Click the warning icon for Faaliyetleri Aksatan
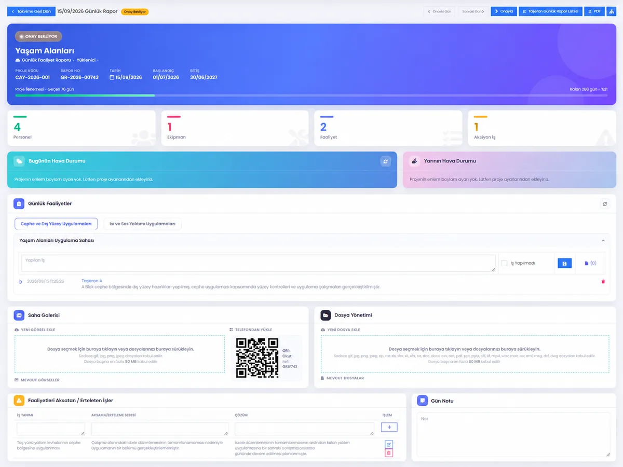623x467 pixels. (x=19, y=401)
